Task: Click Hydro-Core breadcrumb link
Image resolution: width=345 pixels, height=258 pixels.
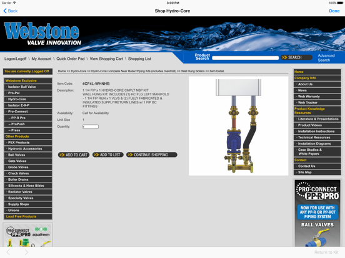Action: coord(79,71)
